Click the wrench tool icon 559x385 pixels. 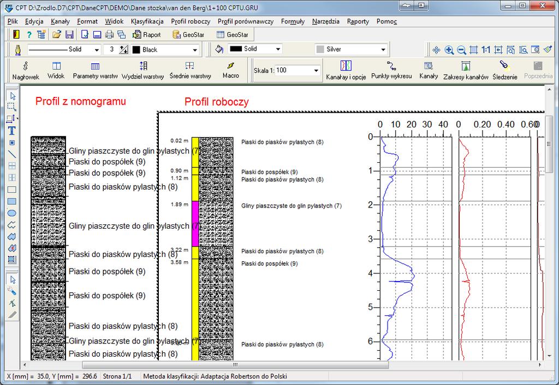point(12,291)
